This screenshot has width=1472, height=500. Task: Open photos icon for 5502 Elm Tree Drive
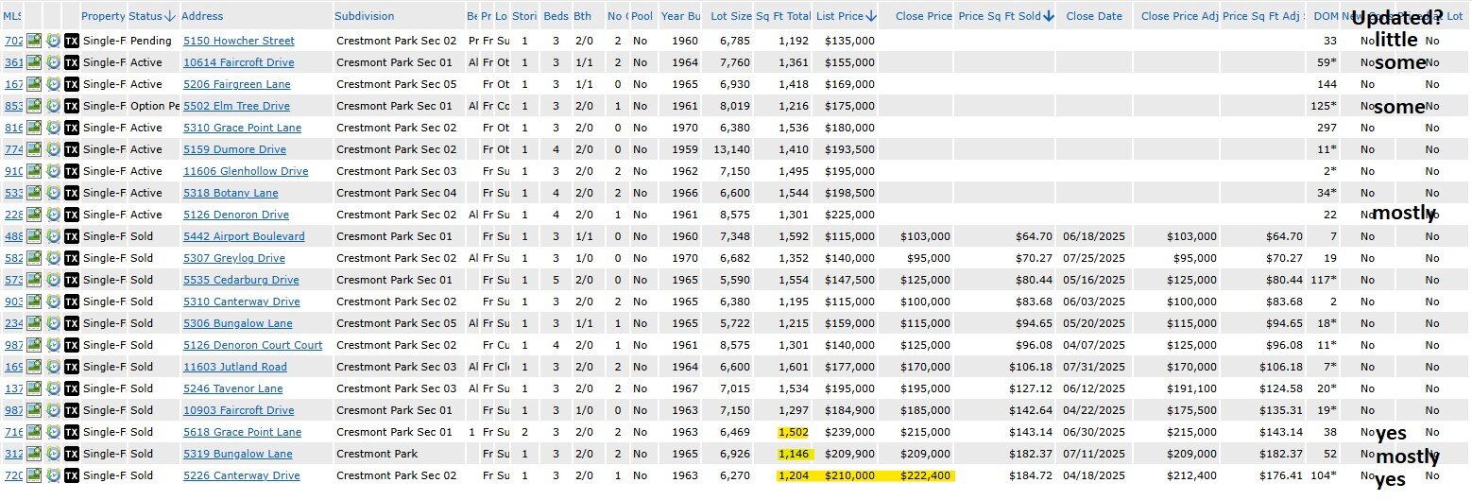34,106
